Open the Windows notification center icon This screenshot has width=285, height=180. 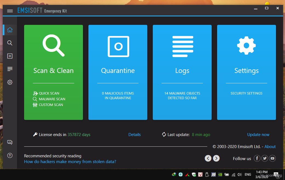click(x=276, y=175)
